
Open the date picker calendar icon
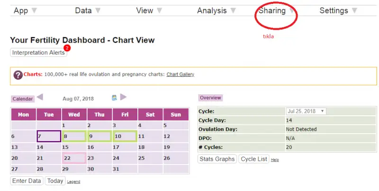pyautogui.click(x=114, y=98)
